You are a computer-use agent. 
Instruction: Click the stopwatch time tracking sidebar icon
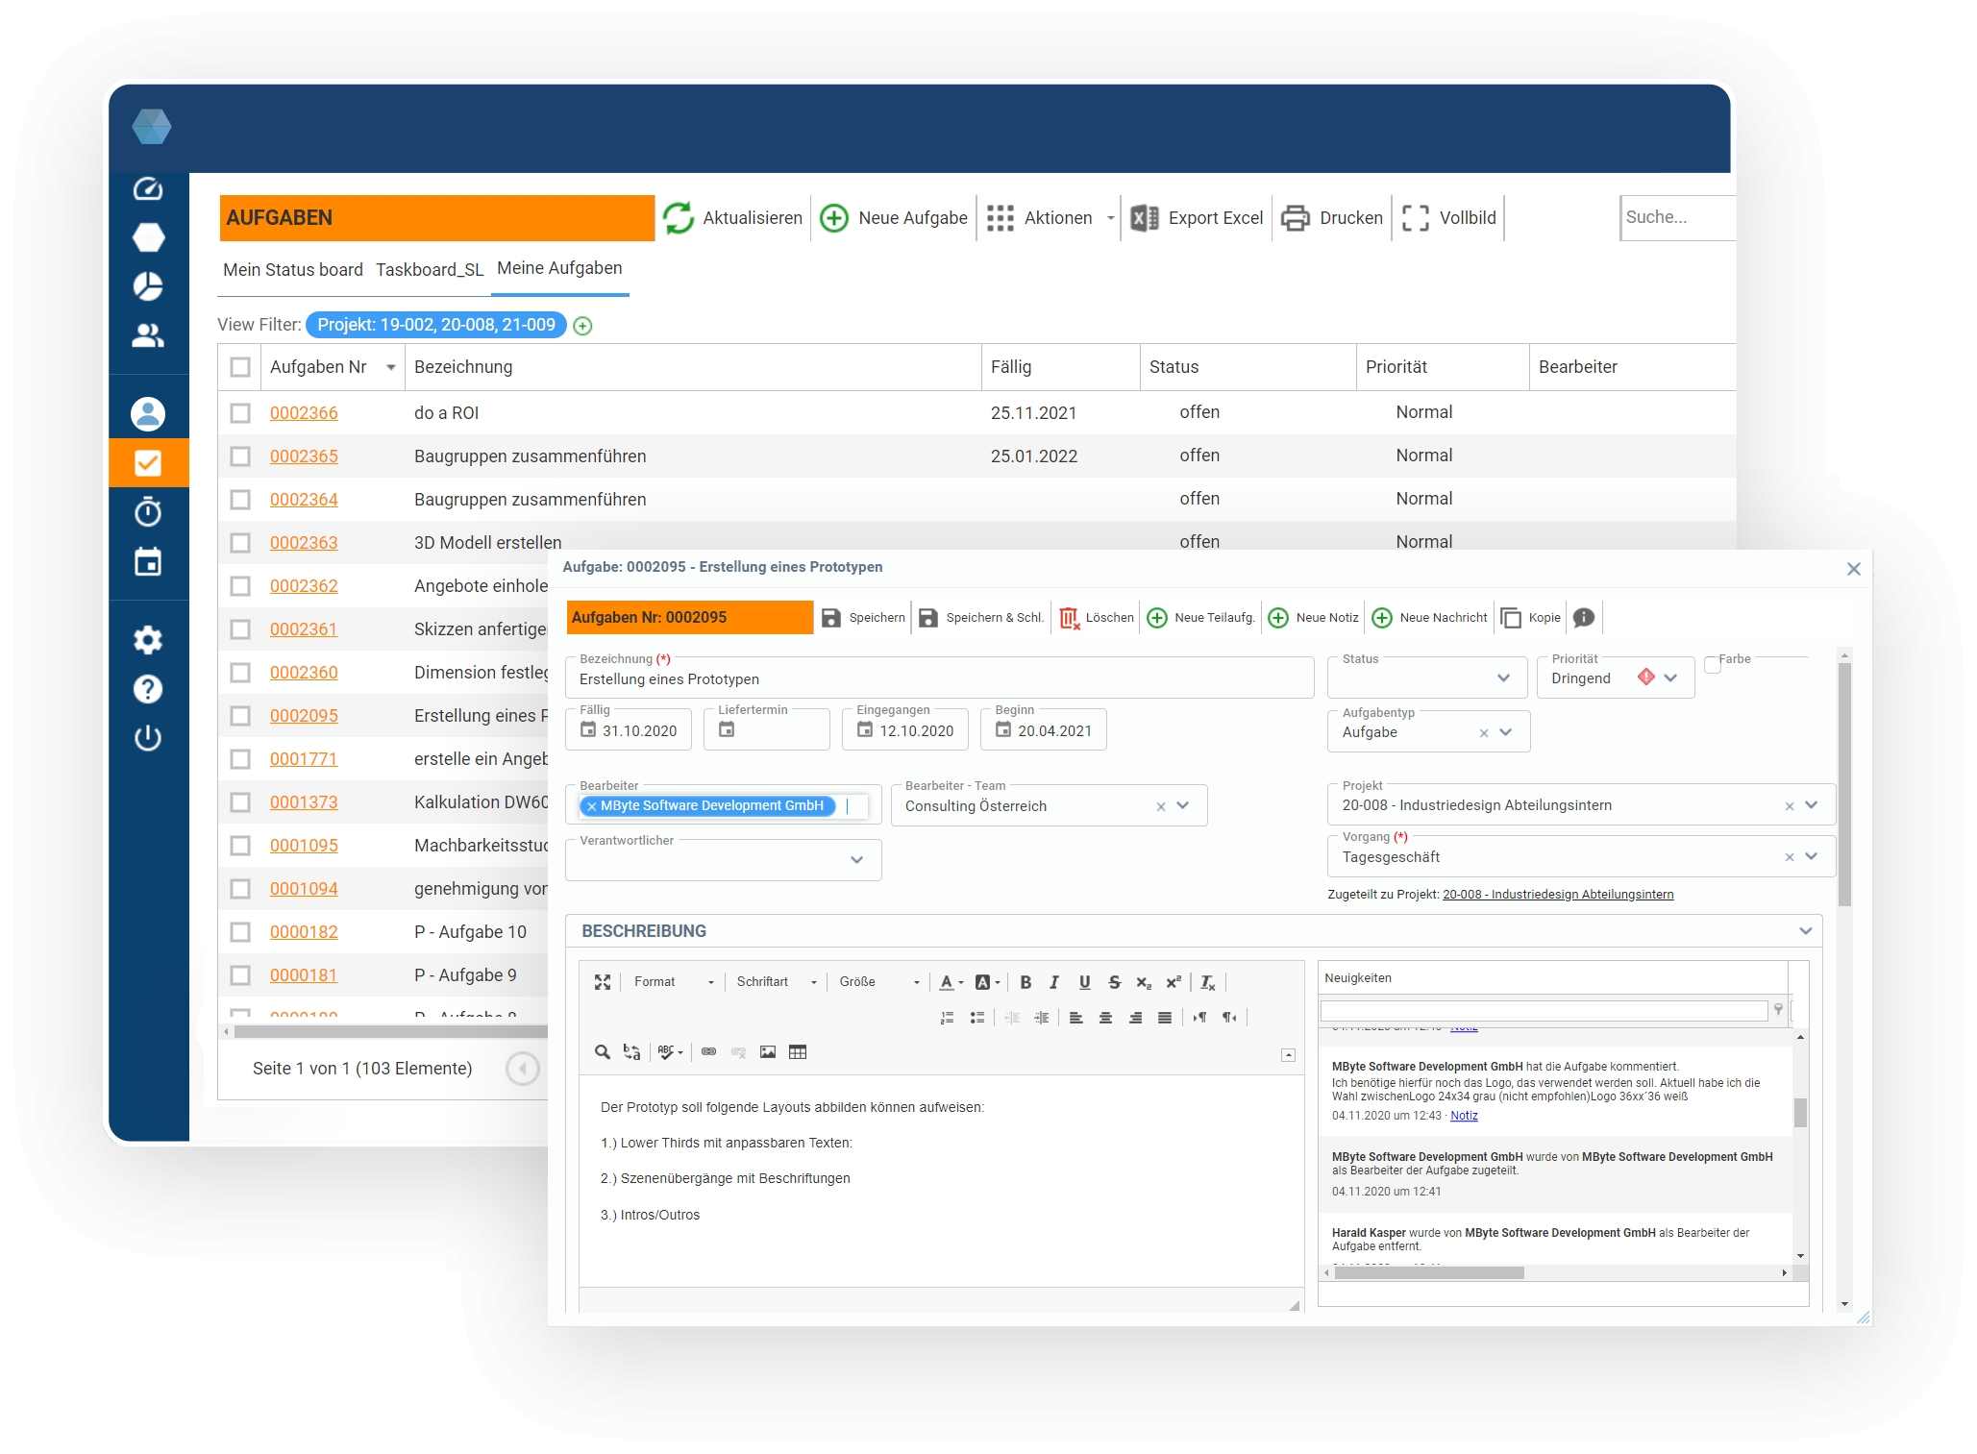[x=148, y=512]
